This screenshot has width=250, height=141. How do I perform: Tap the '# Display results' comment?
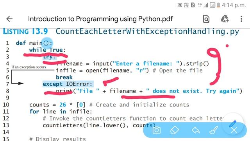[x=57, y=139]
